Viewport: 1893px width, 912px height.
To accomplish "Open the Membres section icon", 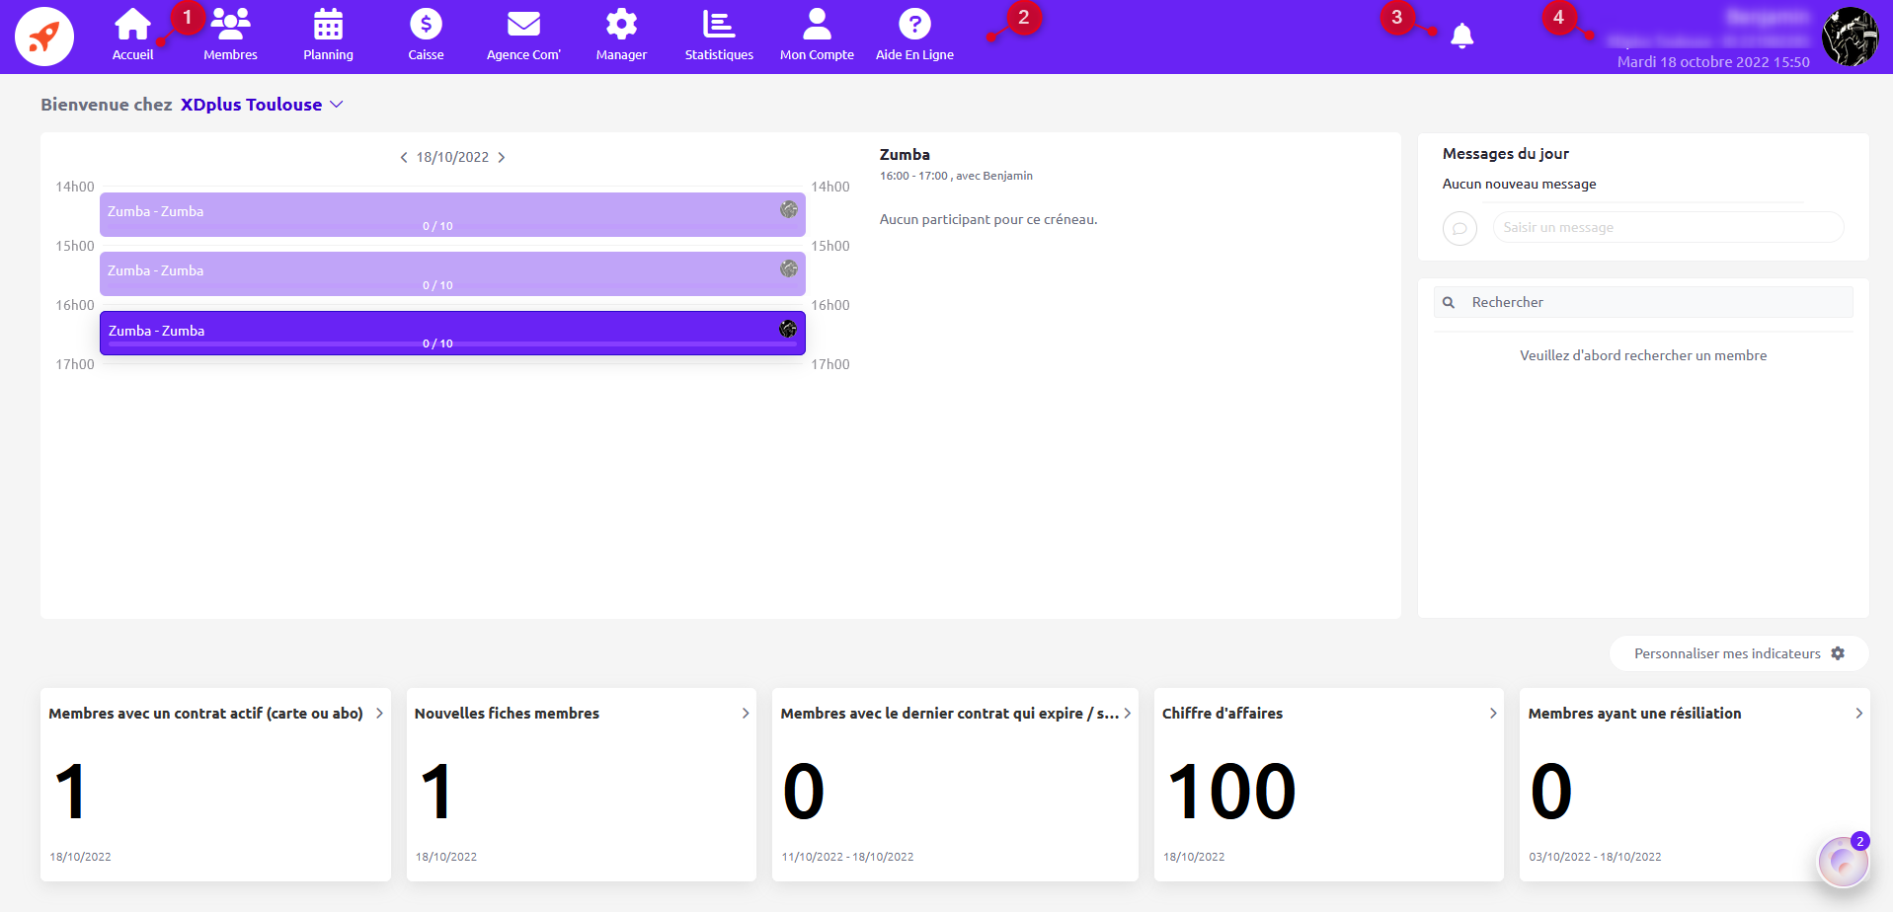I will (230, 25).
